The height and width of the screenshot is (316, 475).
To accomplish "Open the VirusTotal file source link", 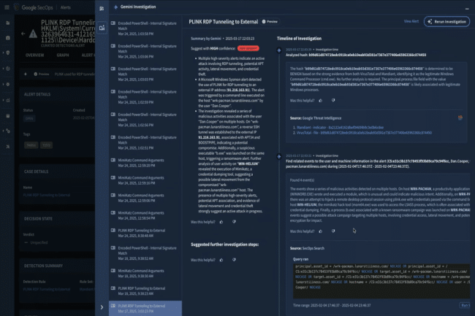I will tap(364, 133).
